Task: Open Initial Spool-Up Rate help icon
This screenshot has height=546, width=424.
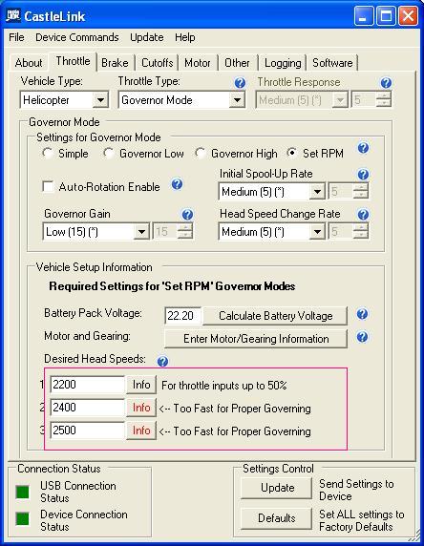Action: [363, 174]
